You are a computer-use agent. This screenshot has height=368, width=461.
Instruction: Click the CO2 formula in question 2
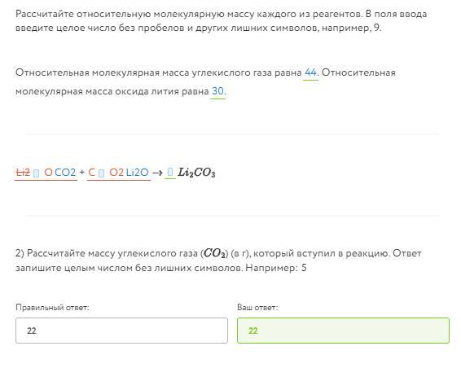point(214,253)
